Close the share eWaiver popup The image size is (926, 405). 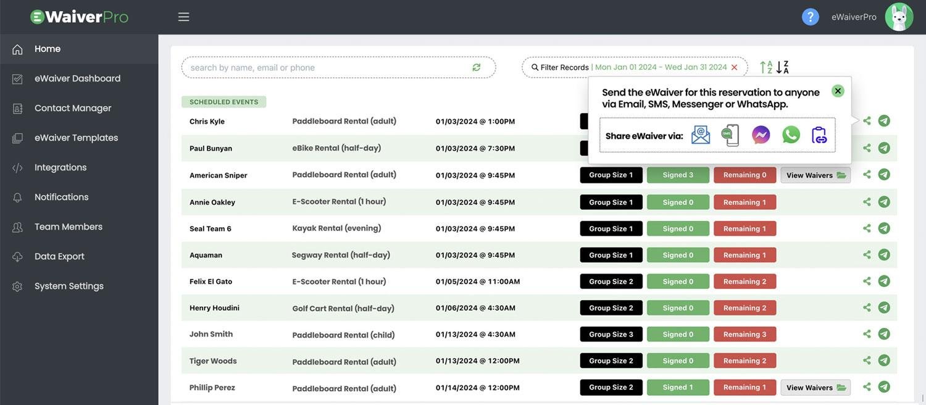(838, 91)
